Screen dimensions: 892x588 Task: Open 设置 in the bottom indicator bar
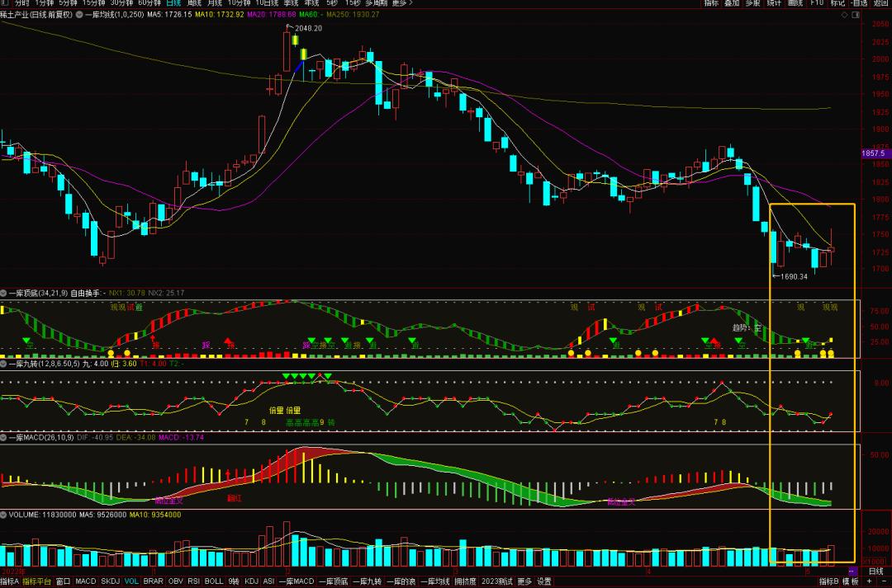[544, 581]
